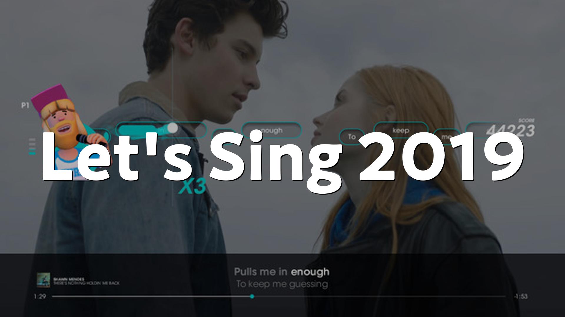Screen dimensions: 565x317
Task: Click the 'keep' note pill
Action: click(401, 130)
